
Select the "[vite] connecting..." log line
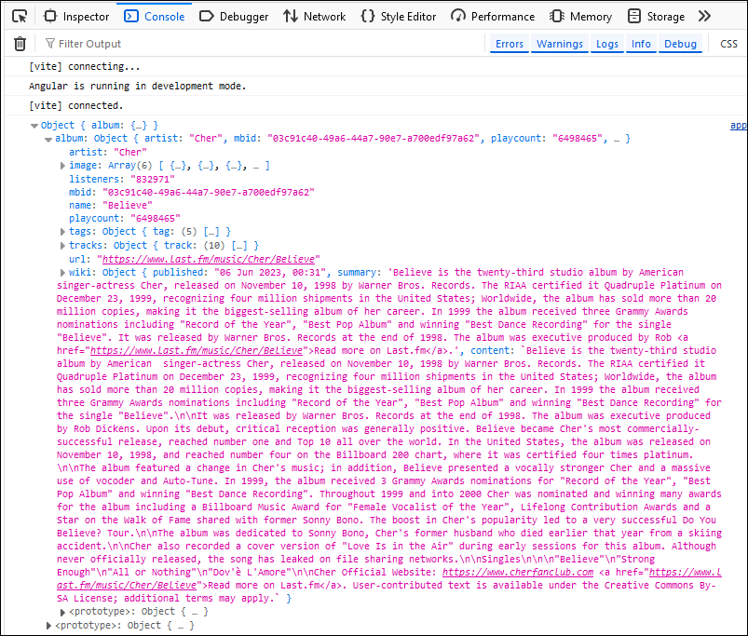[85, 66]
